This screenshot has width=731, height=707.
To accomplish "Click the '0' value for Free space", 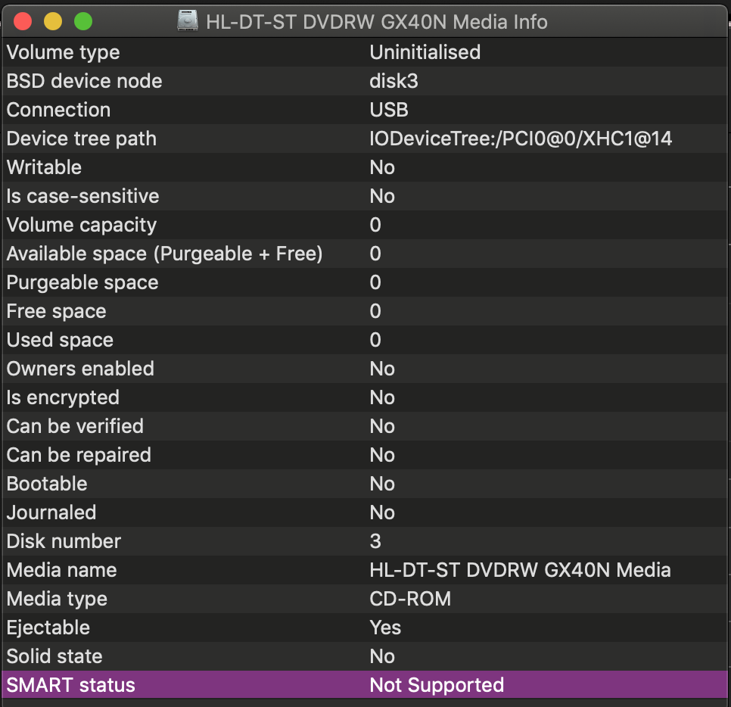I will pyautogui.click(x=375, y=311).
